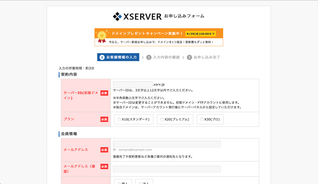
Task: Click the 会員情報 section heading
Action: (69, 134)
